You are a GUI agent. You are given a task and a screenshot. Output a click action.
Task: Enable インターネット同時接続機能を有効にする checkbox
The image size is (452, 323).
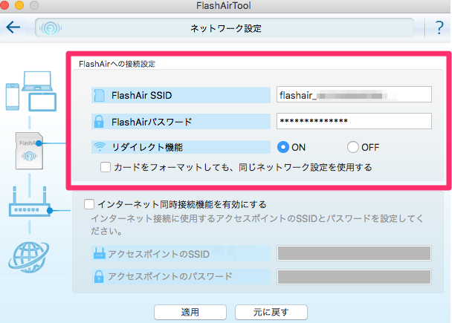point(89,204)
